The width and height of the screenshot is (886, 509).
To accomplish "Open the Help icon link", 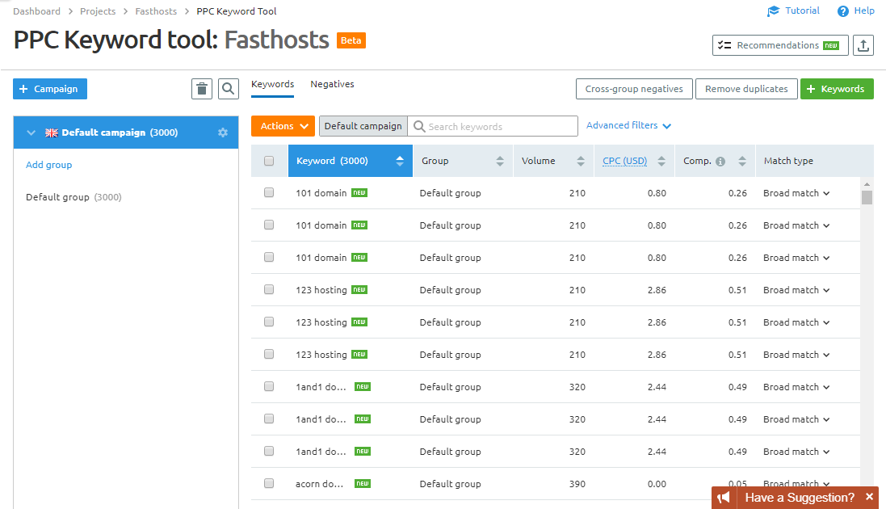I will click(x=842, y=11).
